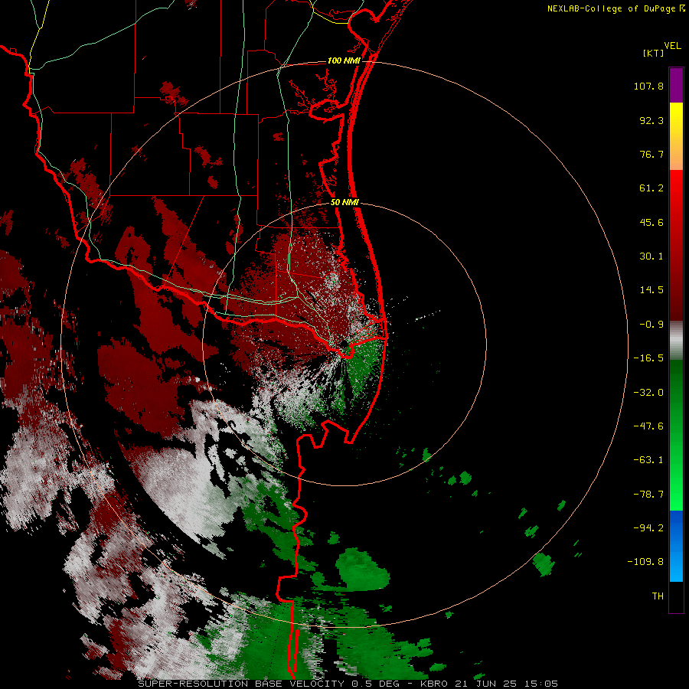Viewport: 689px width, 689px height.
Task: Click the 76.7 legend value
Action: (651, 154)
